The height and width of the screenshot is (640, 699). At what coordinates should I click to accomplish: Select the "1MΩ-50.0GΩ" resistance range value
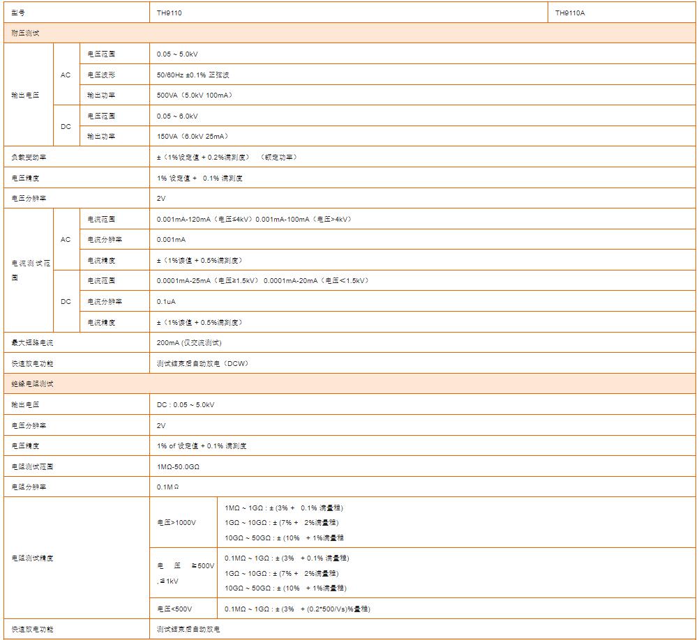(x=178, y=466)
